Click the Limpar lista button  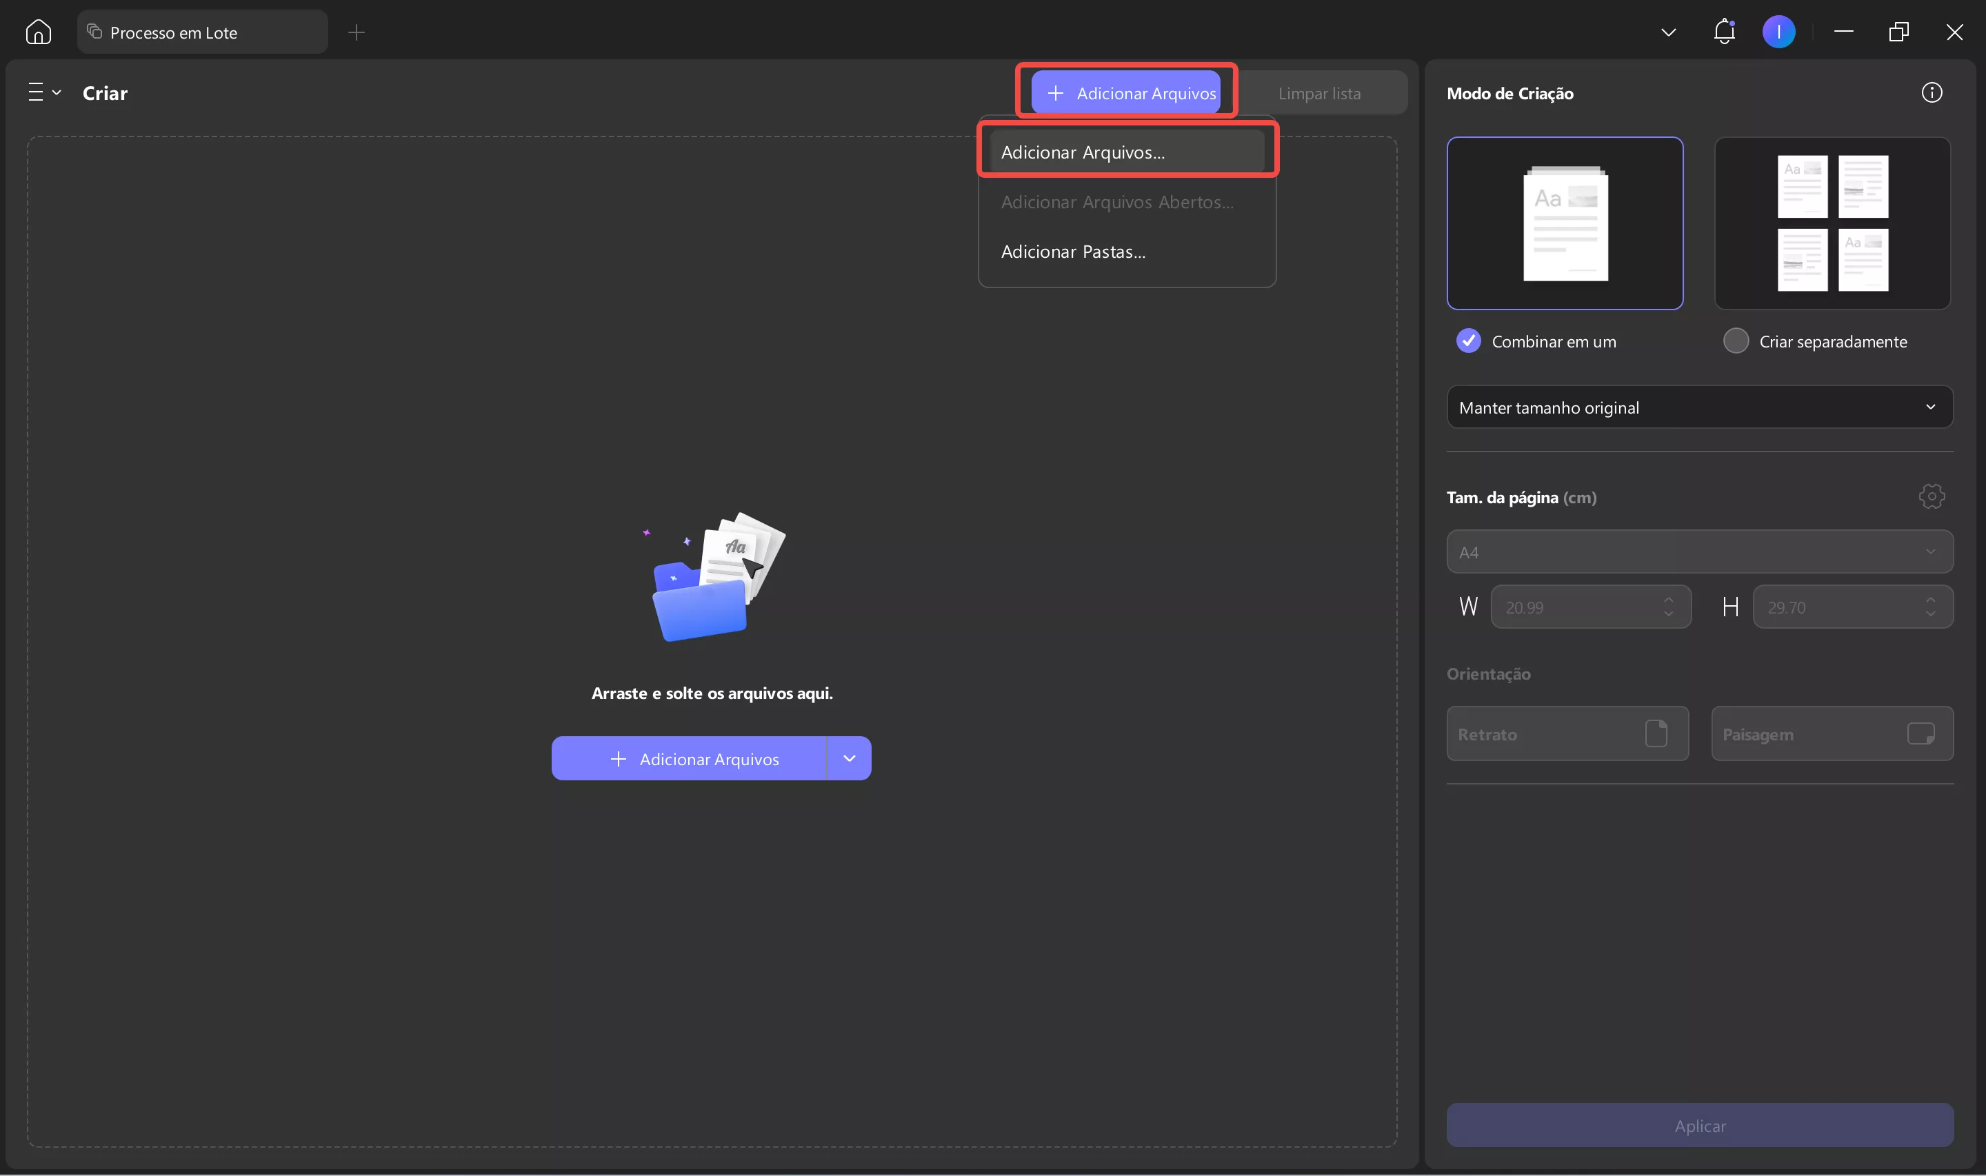click(x=1318, y=94)
